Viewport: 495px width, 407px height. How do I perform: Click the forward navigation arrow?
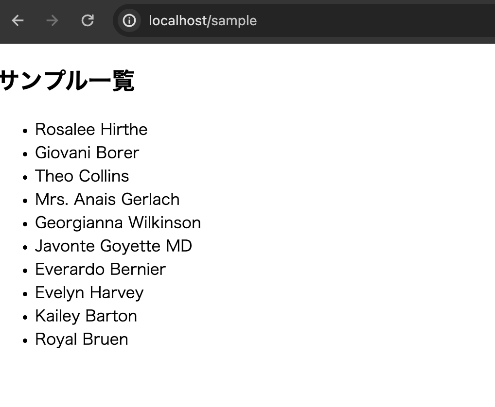pos(53,20)
